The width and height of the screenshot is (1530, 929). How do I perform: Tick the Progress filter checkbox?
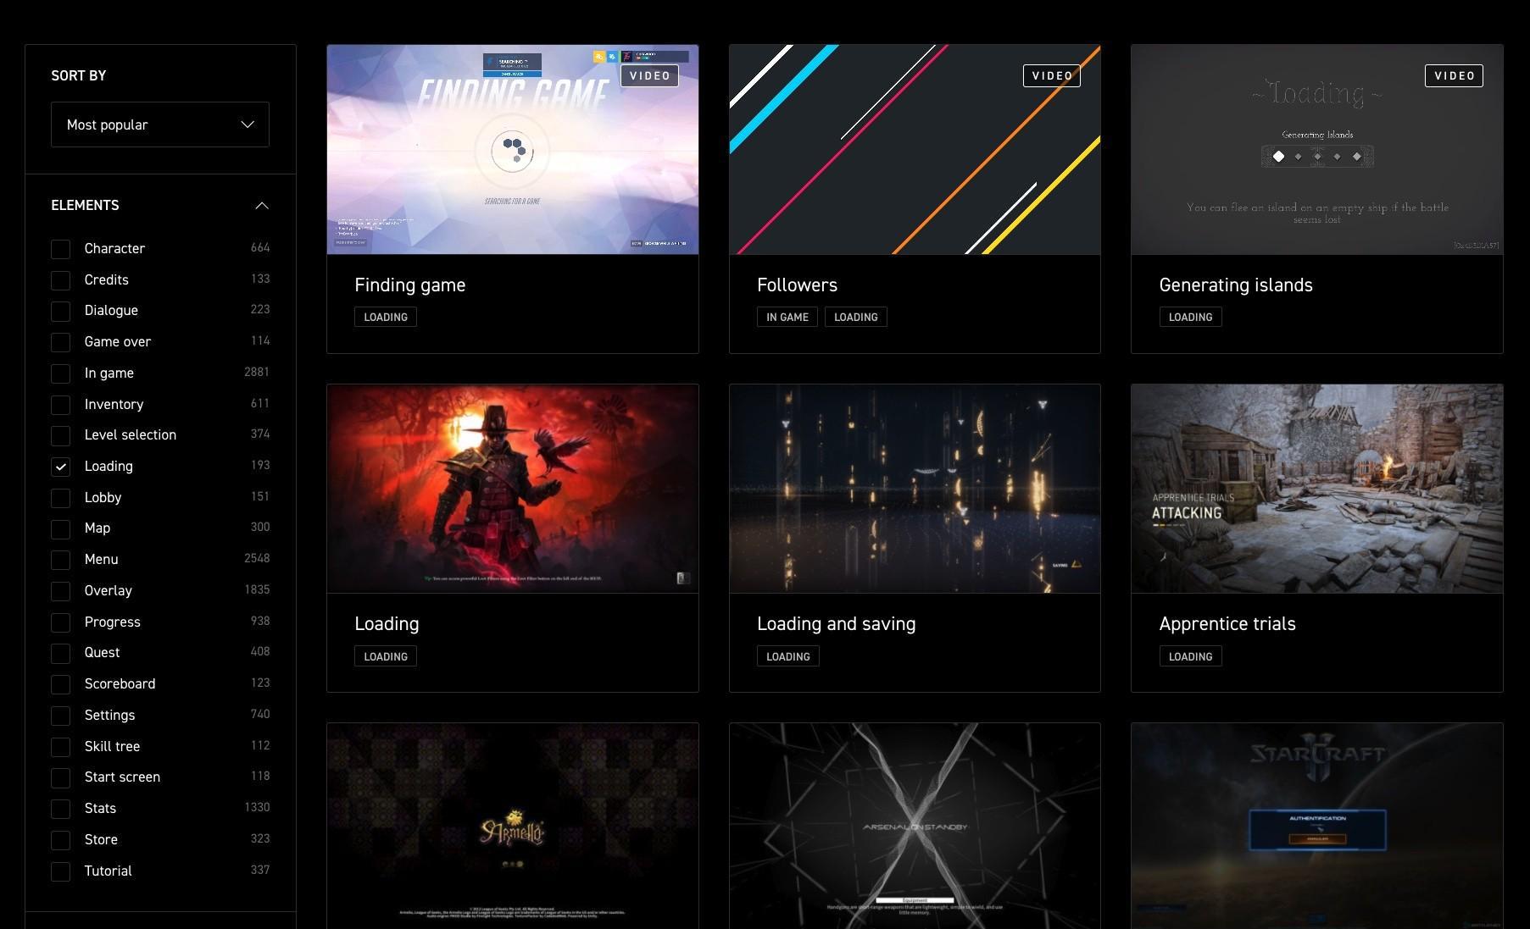coord(60,622)
